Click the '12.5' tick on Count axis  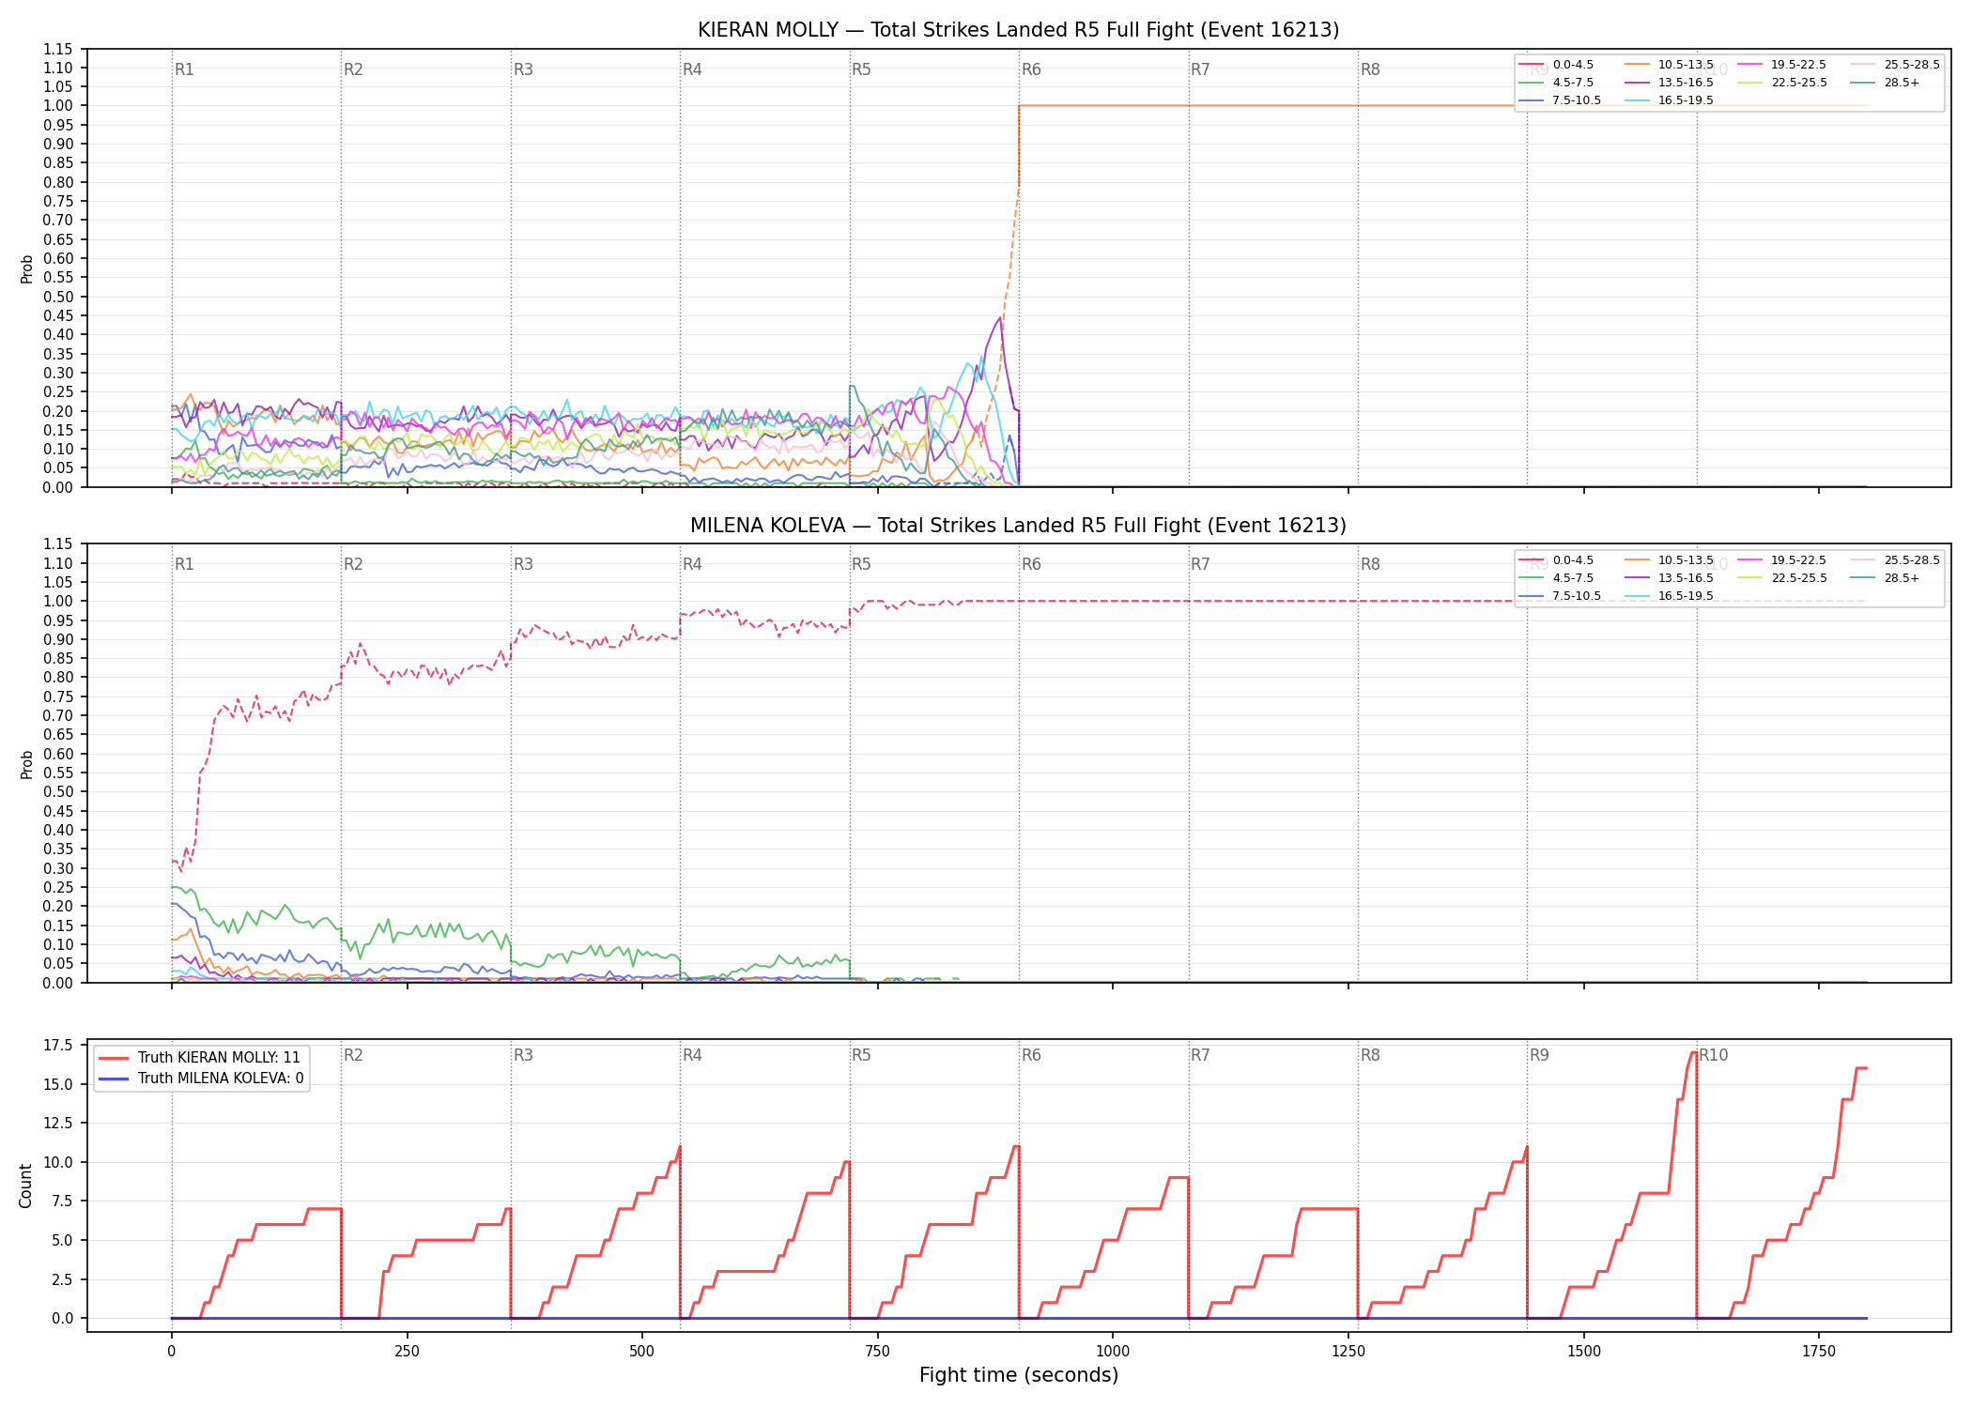click(x=58, y=1124)
